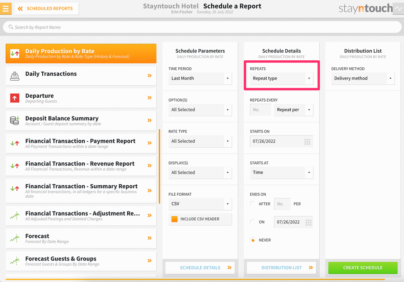The height and width of the screenshot is (282, 404).
Task: Click the activity pulse icon beside the logo
Action: point(398,8)
